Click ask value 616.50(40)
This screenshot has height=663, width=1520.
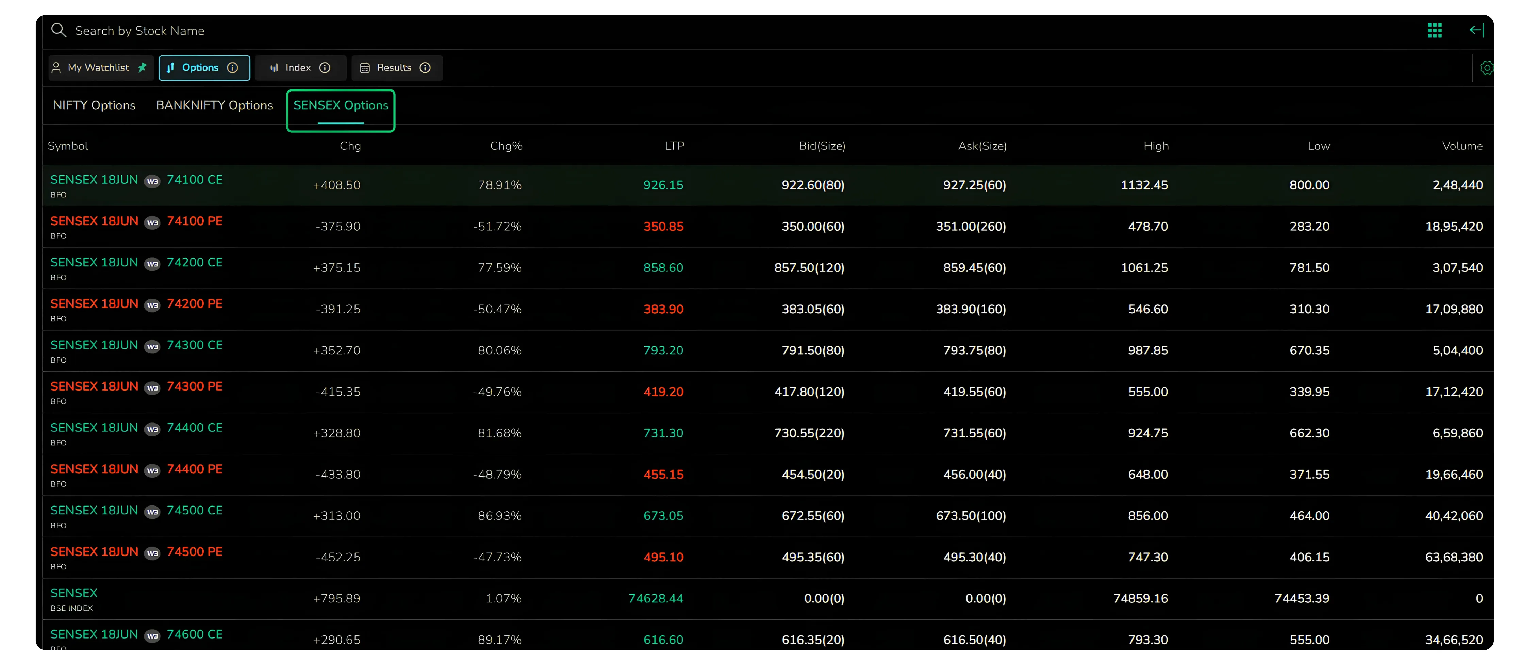[974, 640]
